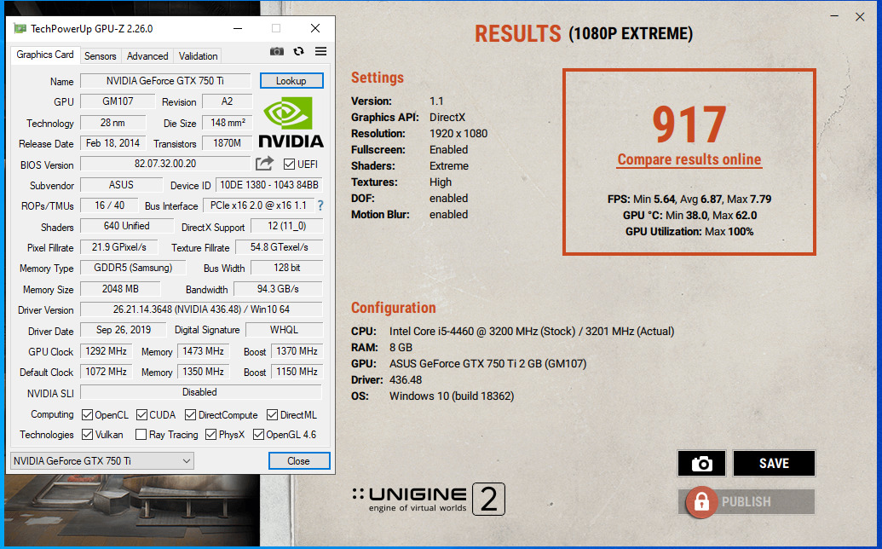Click the padlock icon on Publish
The image size is (882, 549).
coord(701,502)
